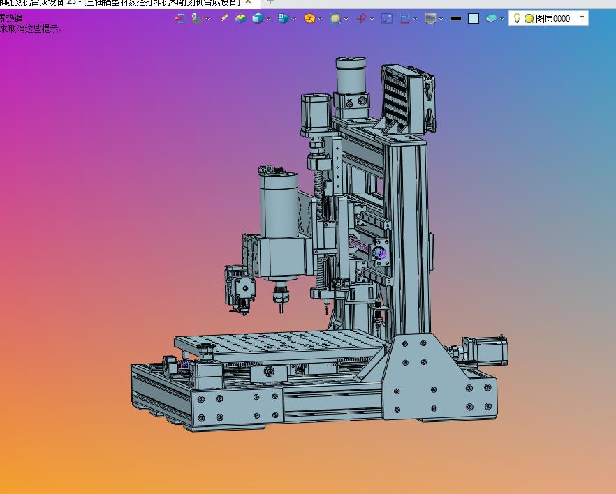Add a new tab with plus button
The height and width of the screenshot is (494, 616).
click(270, 2)
